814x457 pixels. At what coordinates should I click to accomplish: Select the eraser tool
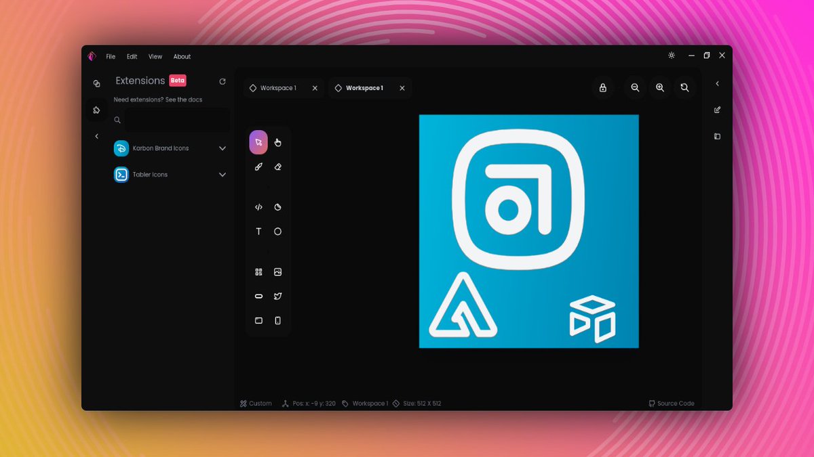[278, 167]
